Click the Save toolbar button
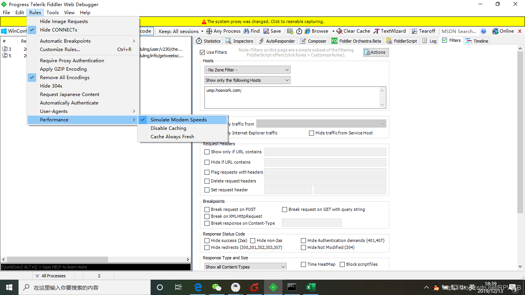The image size is (525, 295). coord(272,31)
